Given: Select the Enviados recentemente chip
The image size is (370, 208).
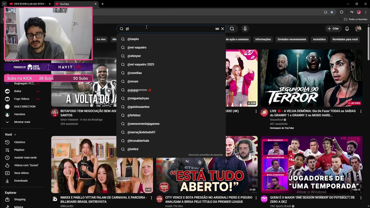Looking at the screenshot, I should click(x=292, y=39).
